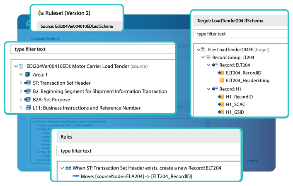
Task: Click the target panel filter text field
Action: [240, 34]
